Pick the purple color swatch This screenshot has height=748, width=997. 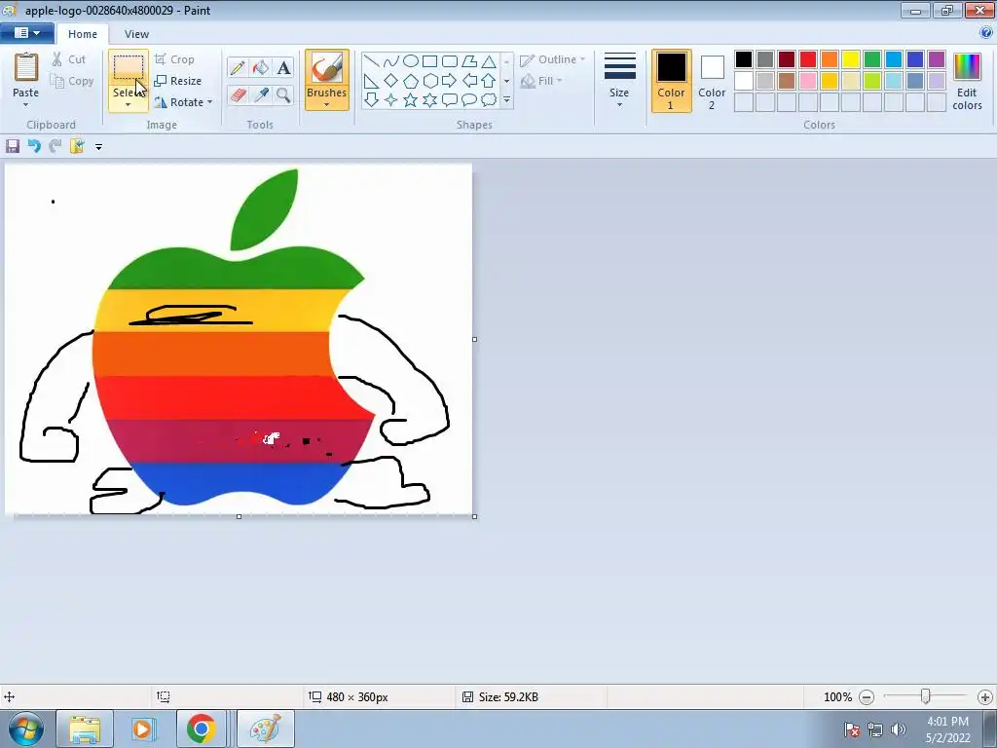click(937, 59)
